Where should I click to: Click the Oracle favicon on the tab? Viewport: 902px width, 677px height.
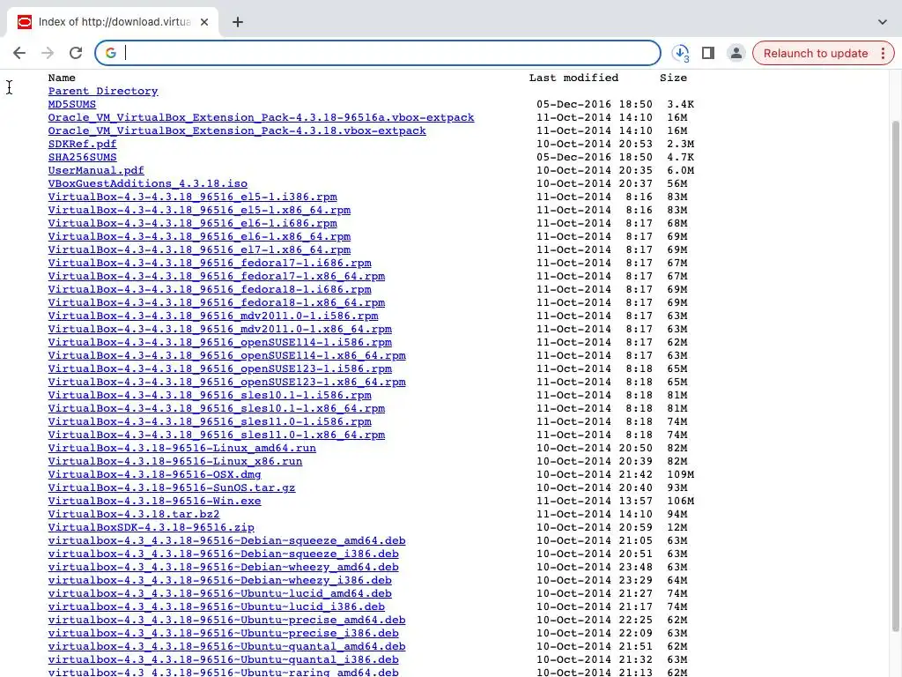24,22
